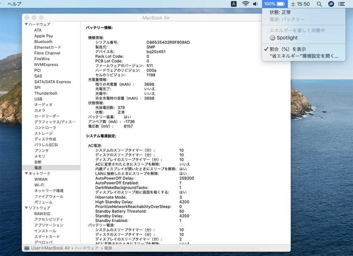Select スマートカード in the sidebar

click(x=47, y=236)
